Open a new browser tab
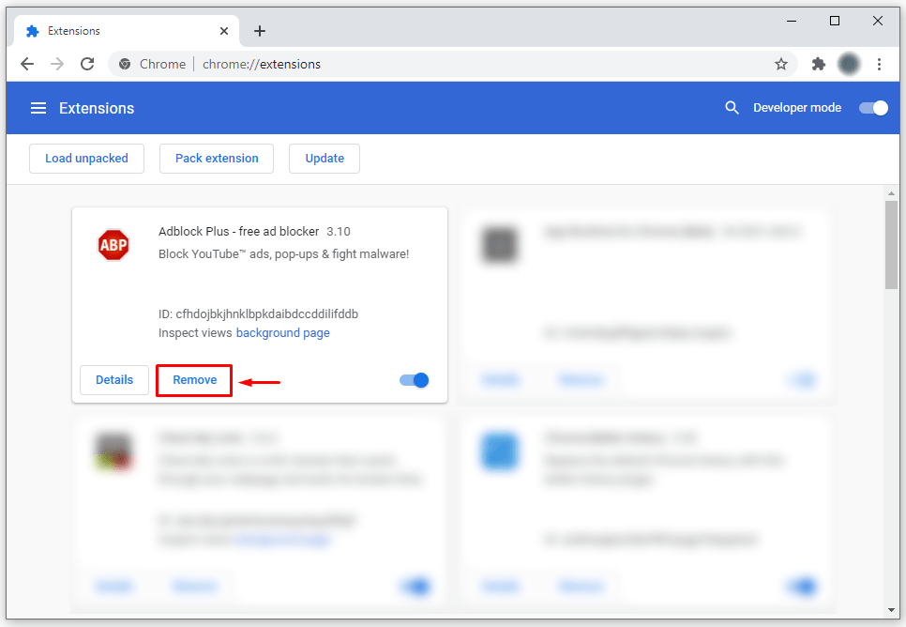Viewport: 906px width, 627px height. pyautogui.click(x=260, y=30)
